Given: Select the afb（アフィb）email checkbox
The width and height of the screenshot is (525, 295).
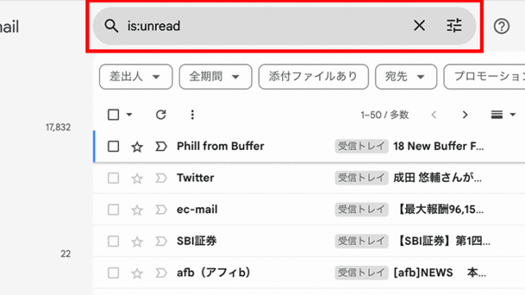Looking at the screenshot, I should coord(113,273).
